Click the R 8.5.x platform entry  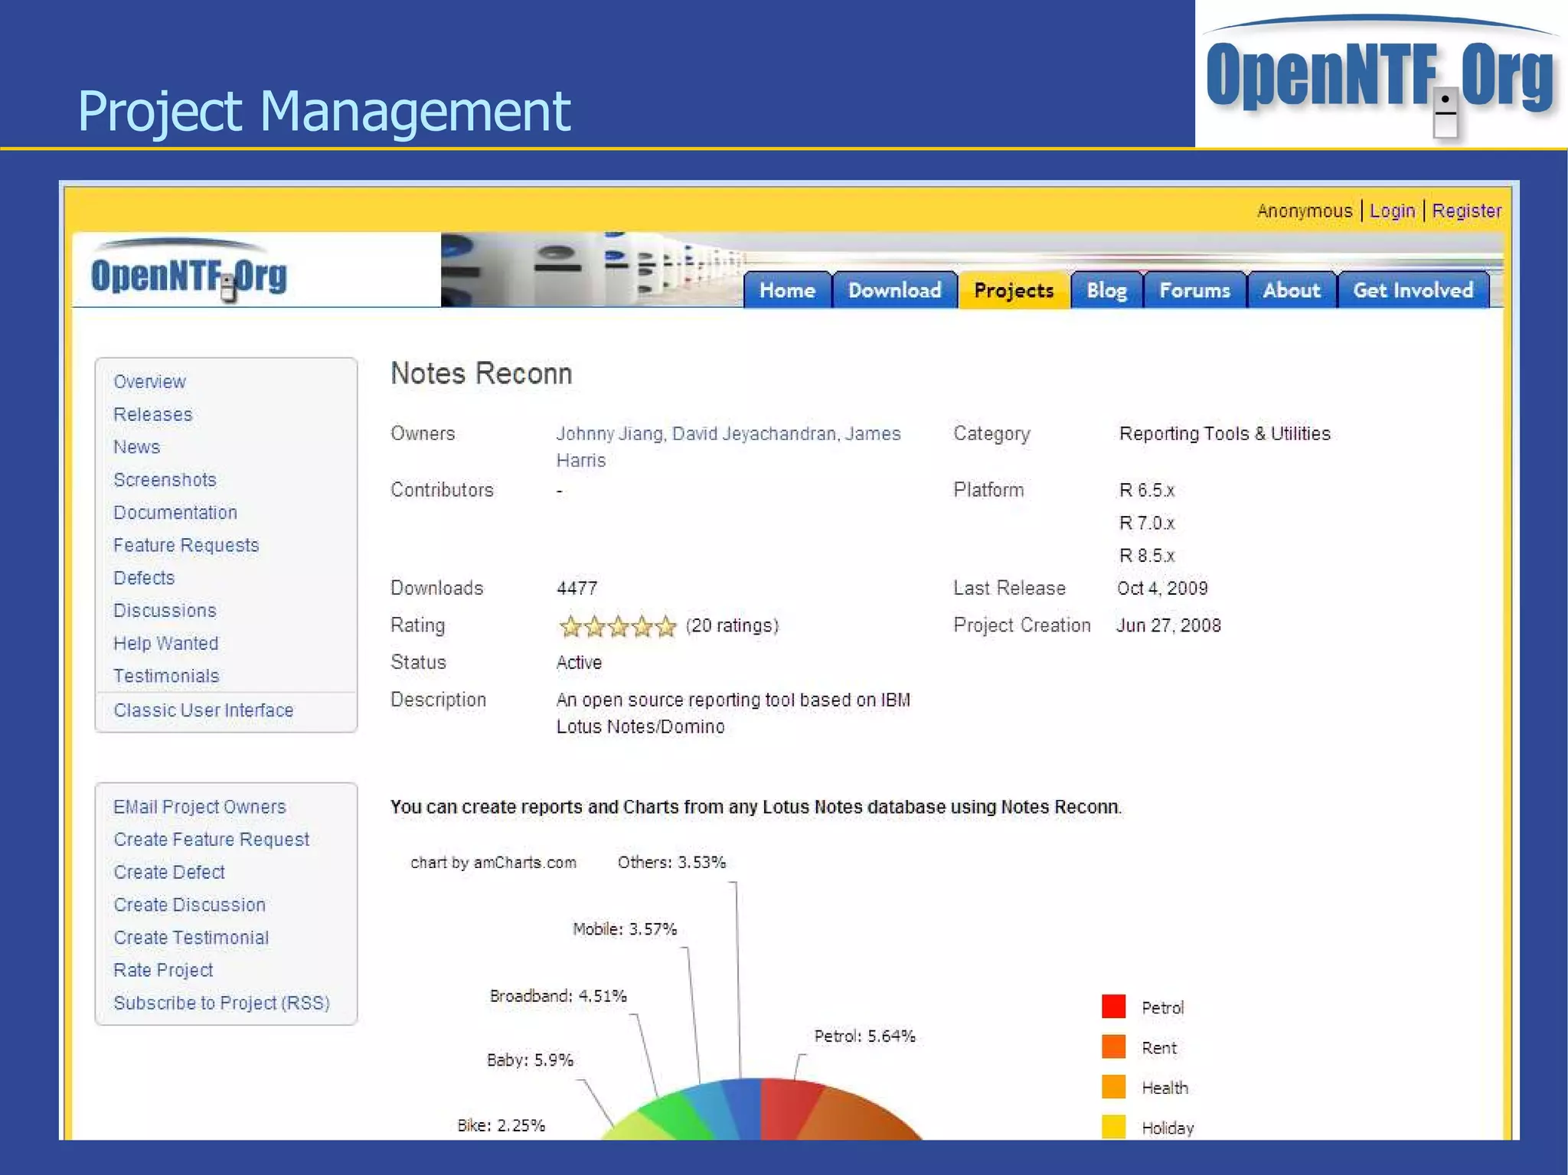pyautogui.click(x=1147, y=556)
